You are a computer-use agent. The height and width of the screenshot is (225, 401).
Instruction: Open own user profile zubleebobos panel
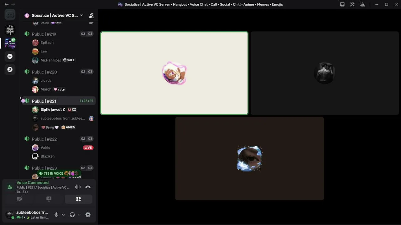tap(28, 215)
